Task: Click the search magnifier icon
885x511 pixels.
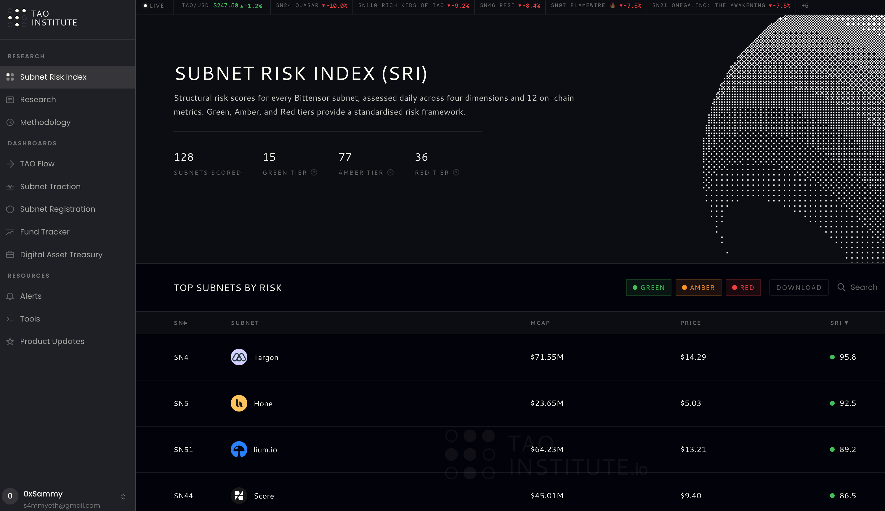Action: click(x=841, y=287)
